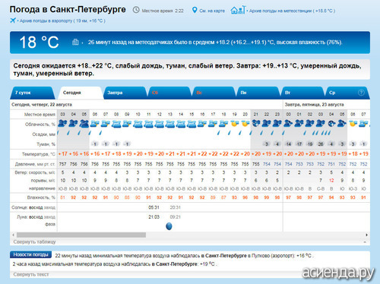Image resolution: width=380 pixels, height=284 pixels.
Task: Click the cloudiness icon for hour 12
Action: pos(160,124)
